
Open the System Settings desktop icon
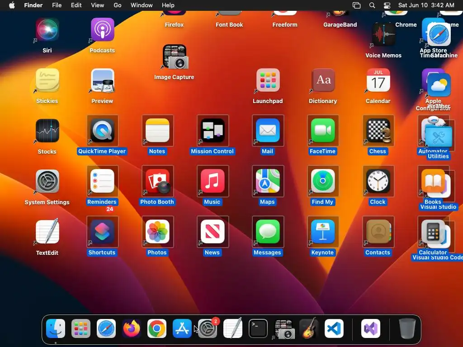pos(47,182)
